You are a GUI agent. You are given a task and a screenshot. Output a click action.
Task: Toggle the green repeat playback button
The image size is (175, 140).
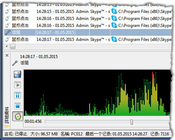tap(17, 116)
